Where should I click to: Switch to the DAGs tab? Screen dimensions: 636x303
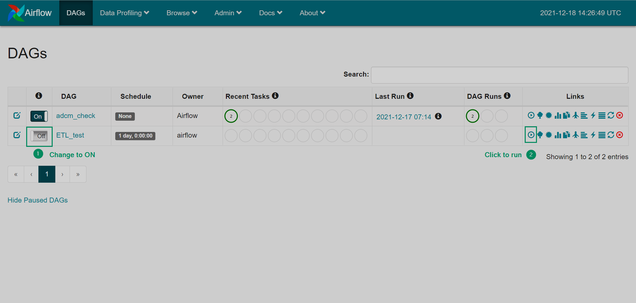76,13
